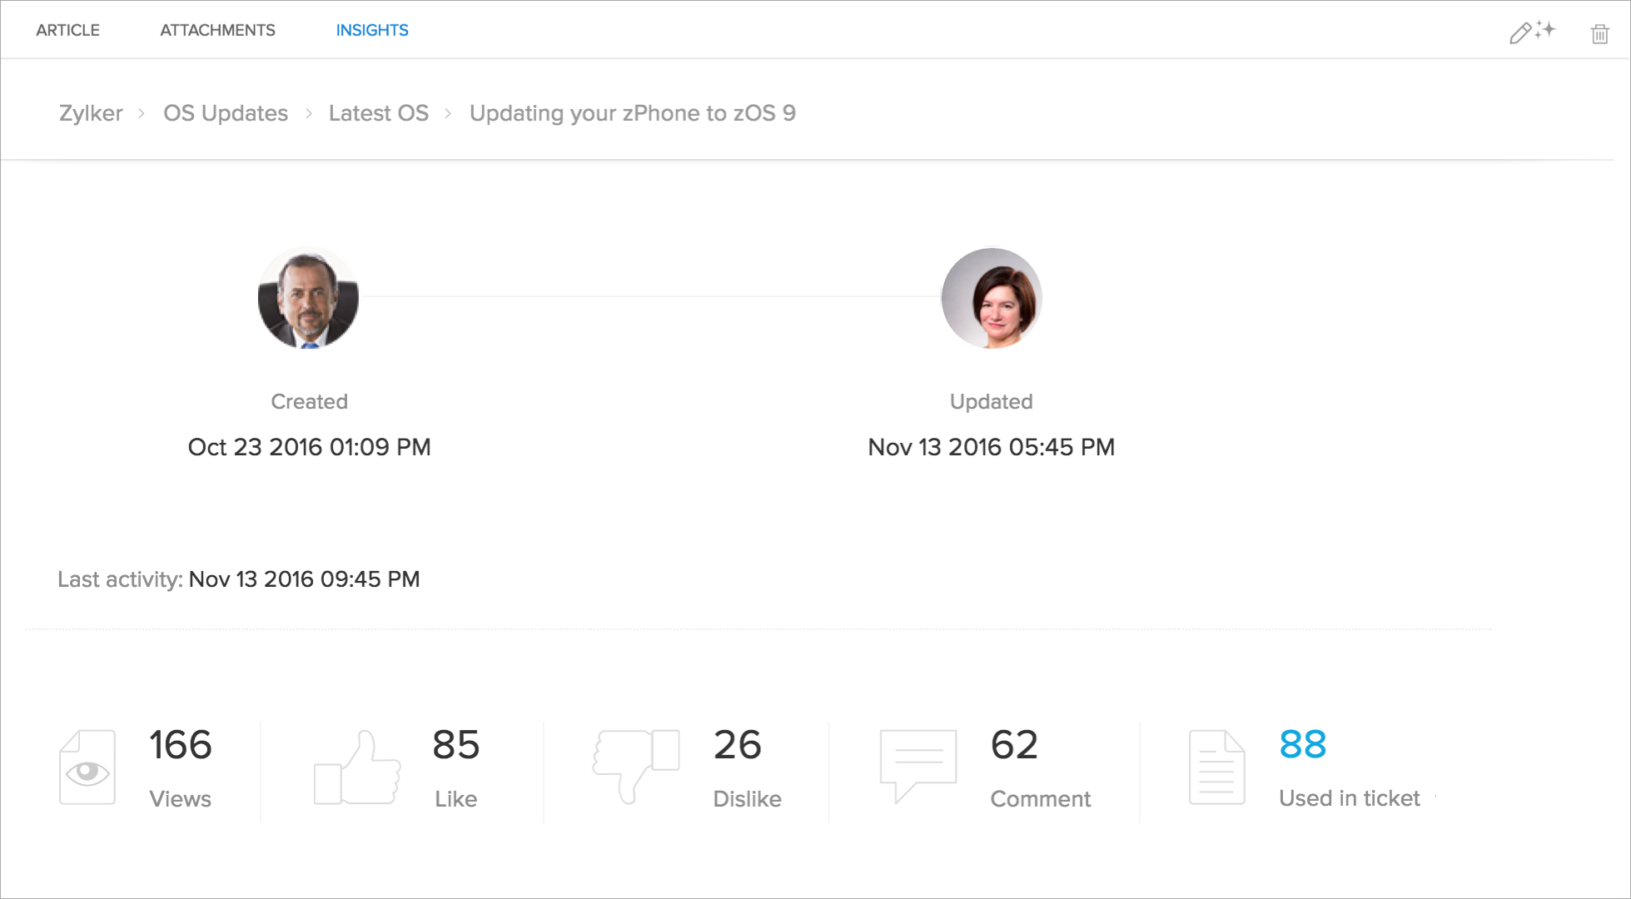Click the used in ticket document icon
Screen dimensions: 1631x899
click(1216, 767)
